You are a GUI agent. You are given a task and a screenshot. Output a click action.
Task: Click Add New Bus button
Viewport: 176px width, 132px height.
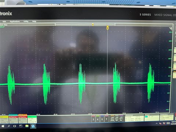(121, 118)
